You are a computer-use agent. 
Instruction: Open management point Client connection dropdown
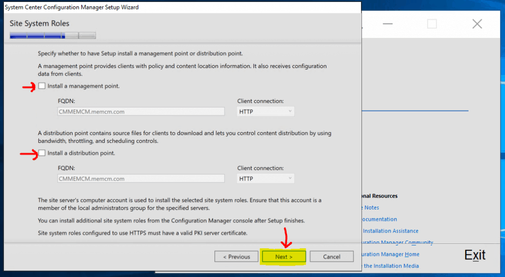point(265,111)
